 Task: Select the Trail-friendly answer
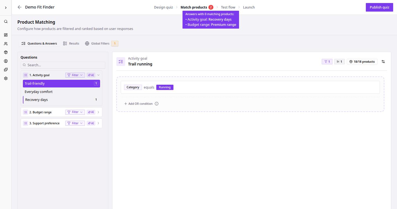(x=61, y=84)
